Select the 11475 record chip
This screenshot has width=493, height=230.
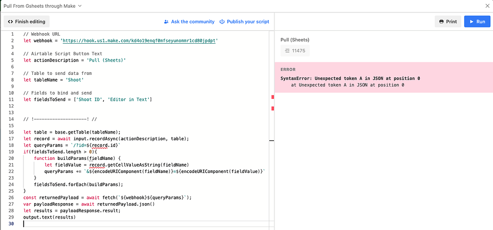pyautogui.click(x=295, y=50)
